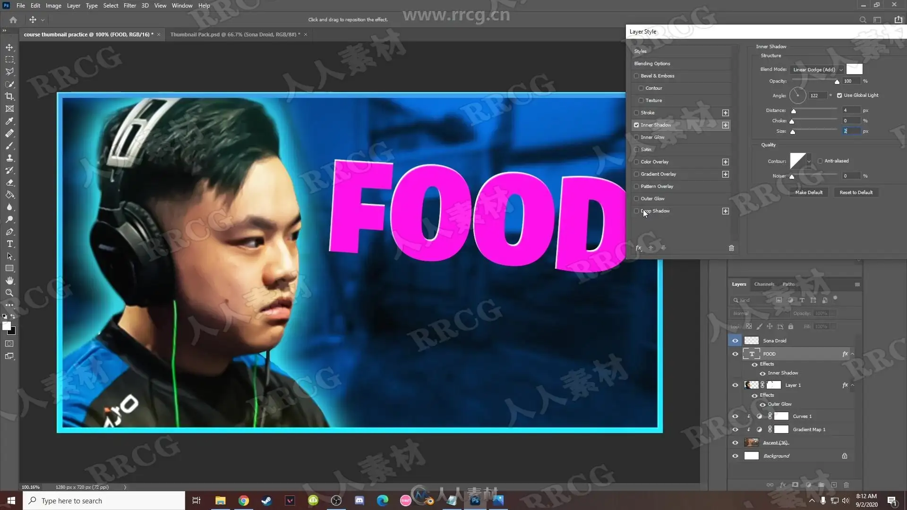Select the Rectangular Marquee tool
Viewport: 907px width, 510px height.
(9, 59)
